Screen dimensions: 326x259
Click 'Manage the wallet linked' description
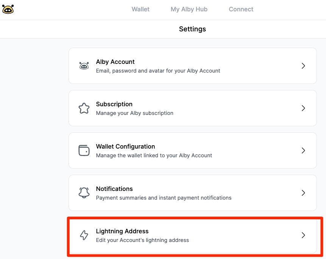pyautogui.click(x=154, y=155)
